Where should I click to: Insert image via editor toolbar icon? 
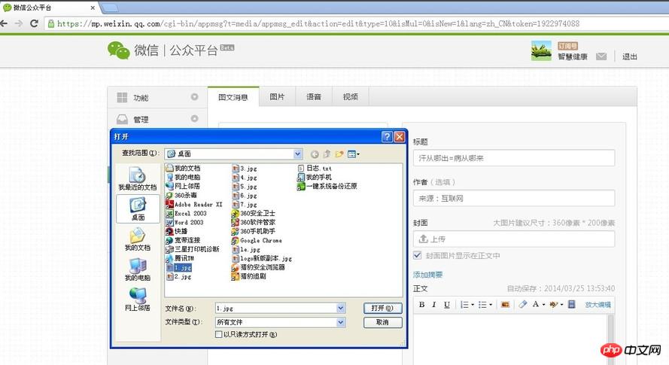505,304
